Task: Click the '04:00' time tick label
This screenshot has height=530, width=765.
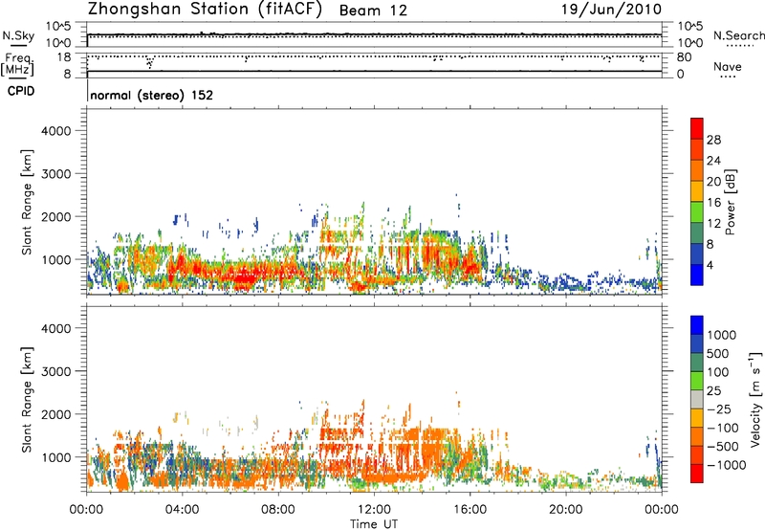Action: (183, 510)
